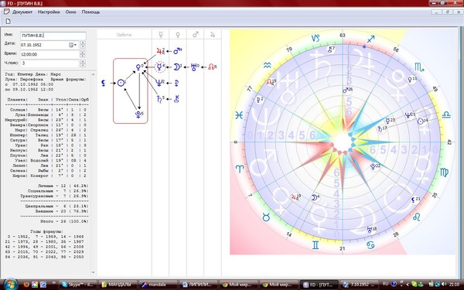Click the new document icon in toolbar

click(x=8, y=22)
